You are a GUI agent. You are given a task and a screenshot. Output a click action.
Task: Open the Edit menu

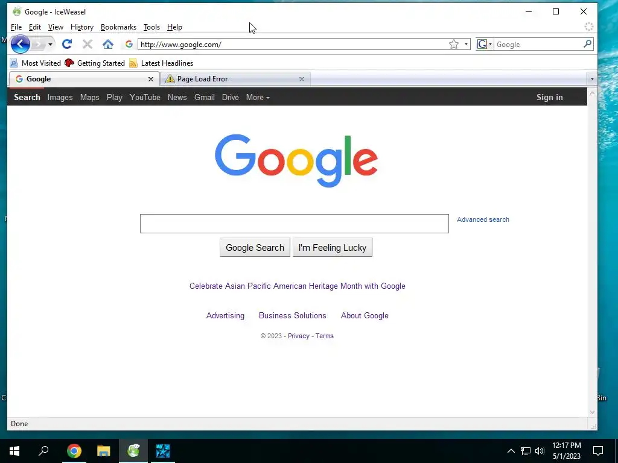[x=34, y=27]
